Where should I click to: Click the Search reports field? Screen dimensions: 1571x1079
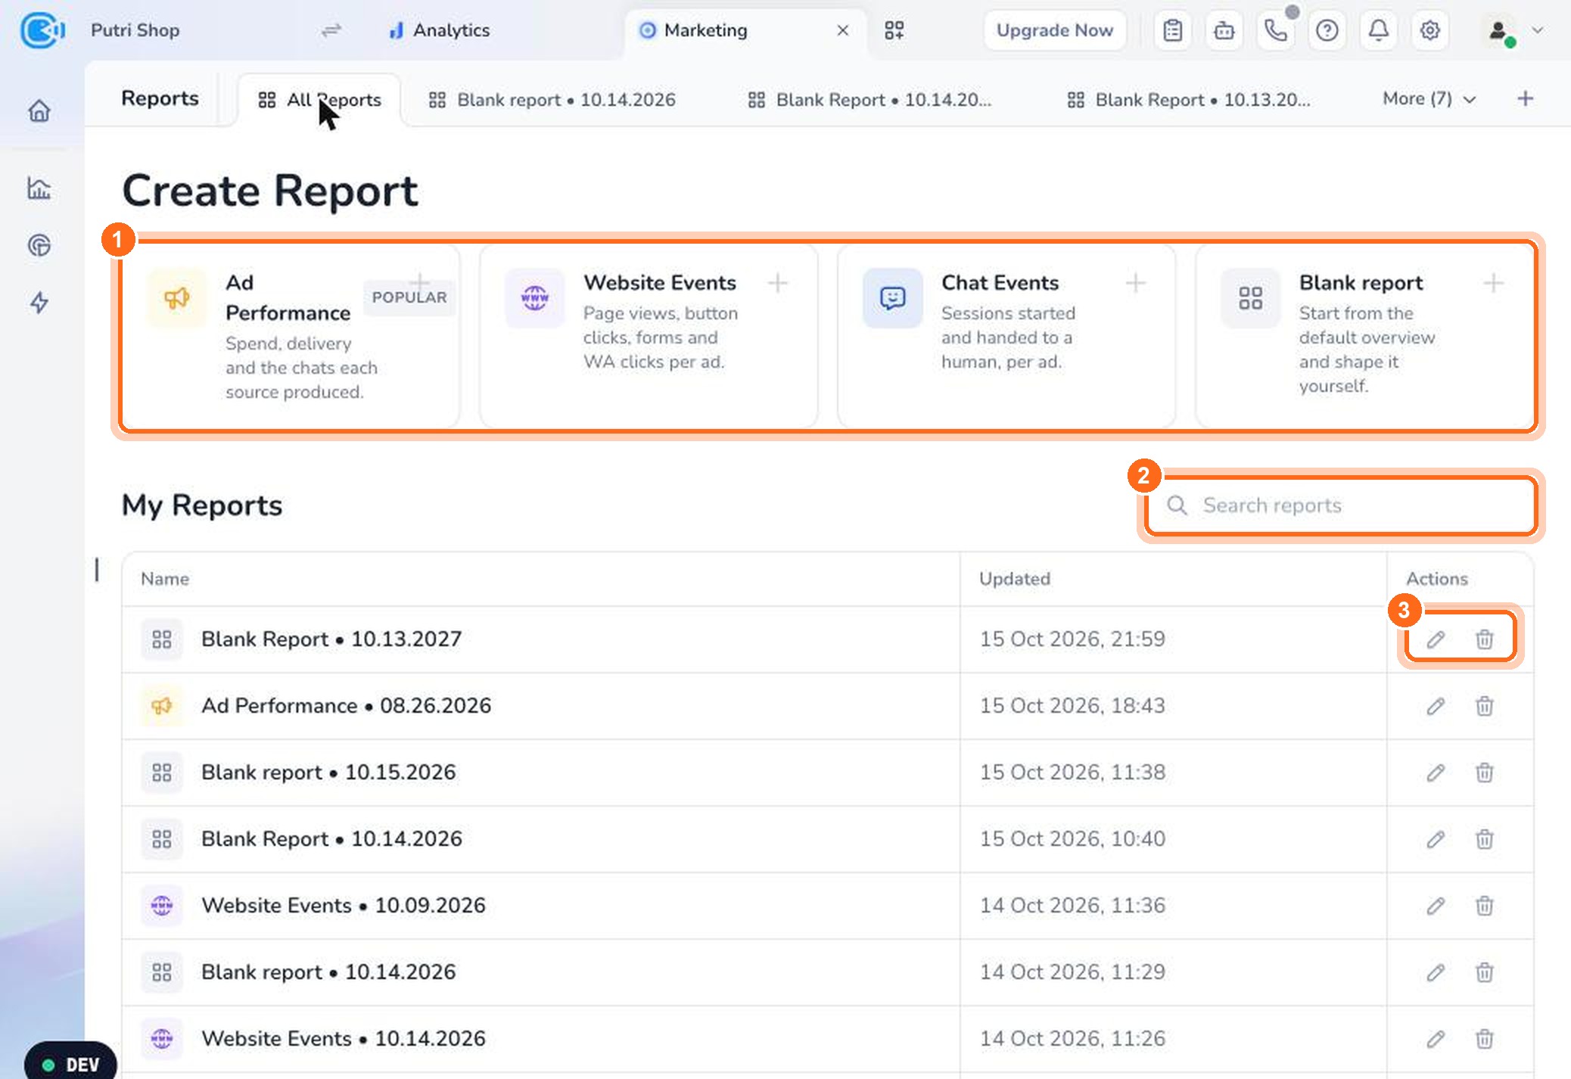(1341, 505)
